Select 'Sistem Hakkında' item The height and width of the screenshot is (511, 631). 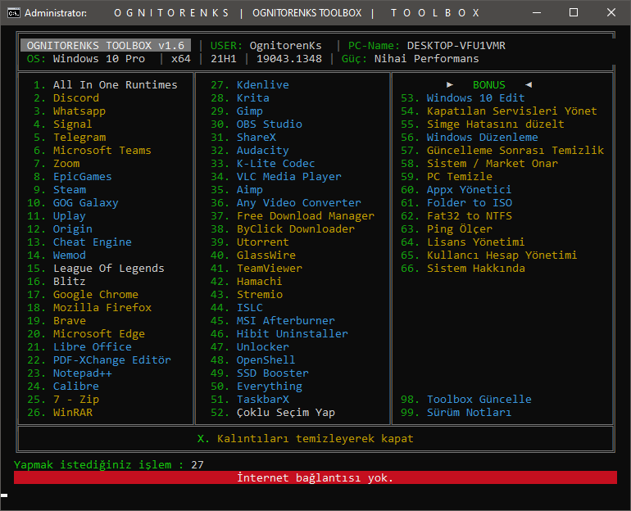pos(475,269)
